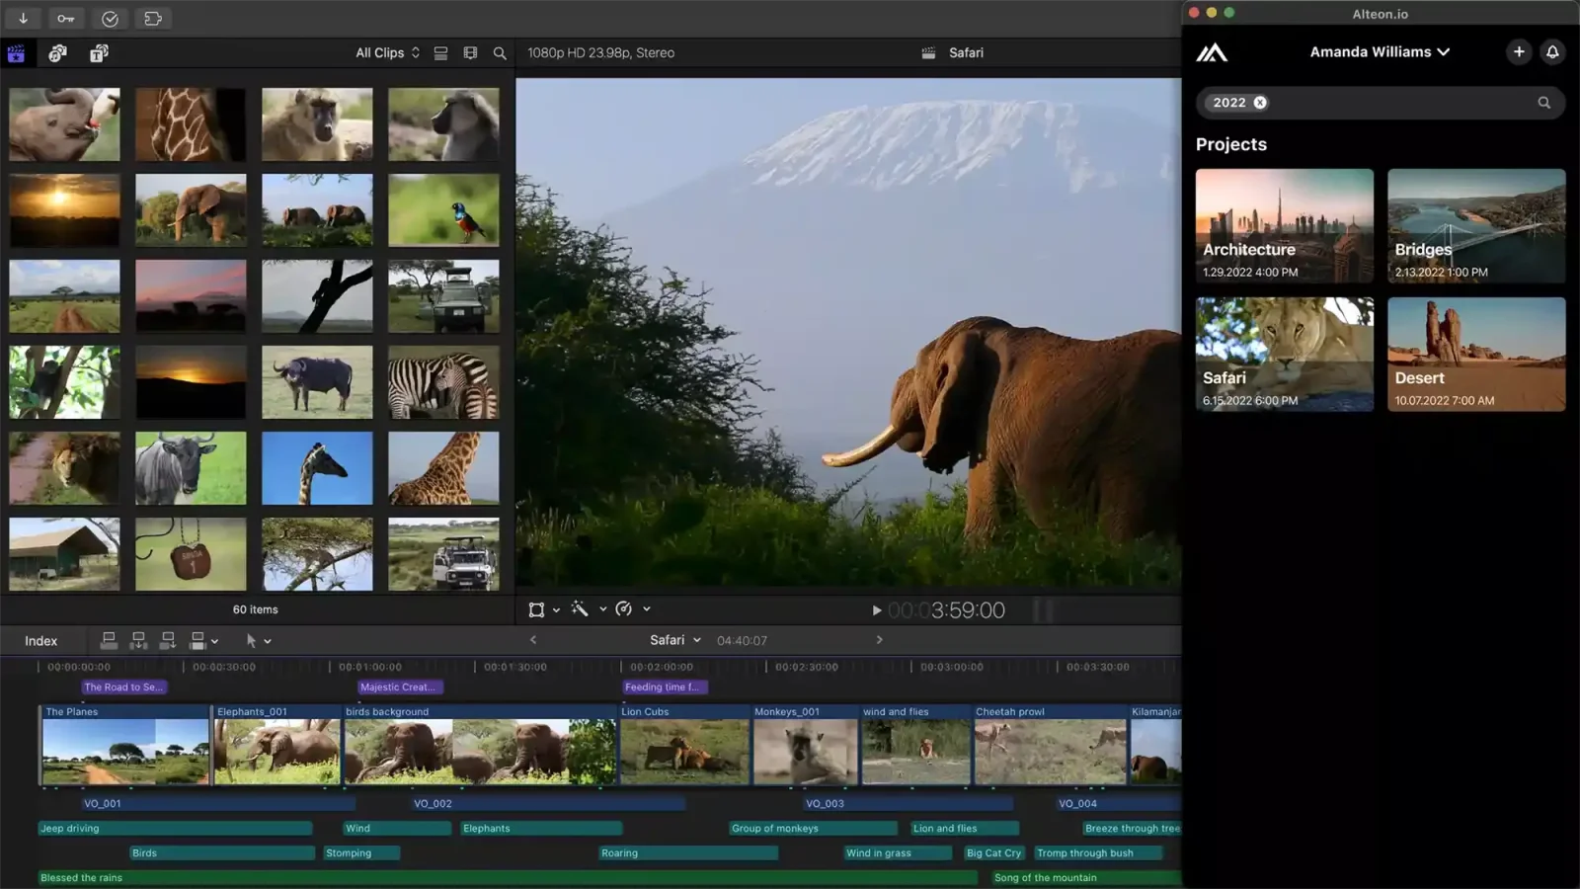The image size is (1580, 889).
Task: Open the titles and generators sidebar
Action: [x=99, y=53]
